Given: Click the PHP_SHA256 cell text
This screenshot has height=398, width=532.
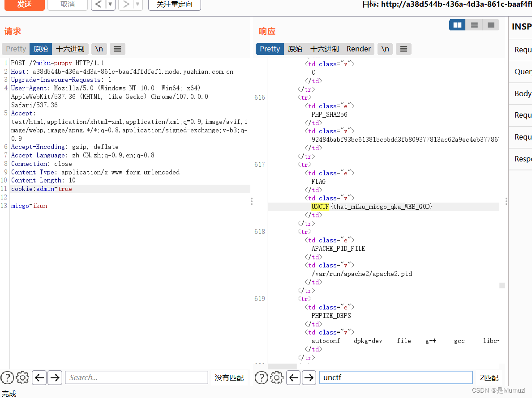Looking at the screenshot, I should click(329, 114).
